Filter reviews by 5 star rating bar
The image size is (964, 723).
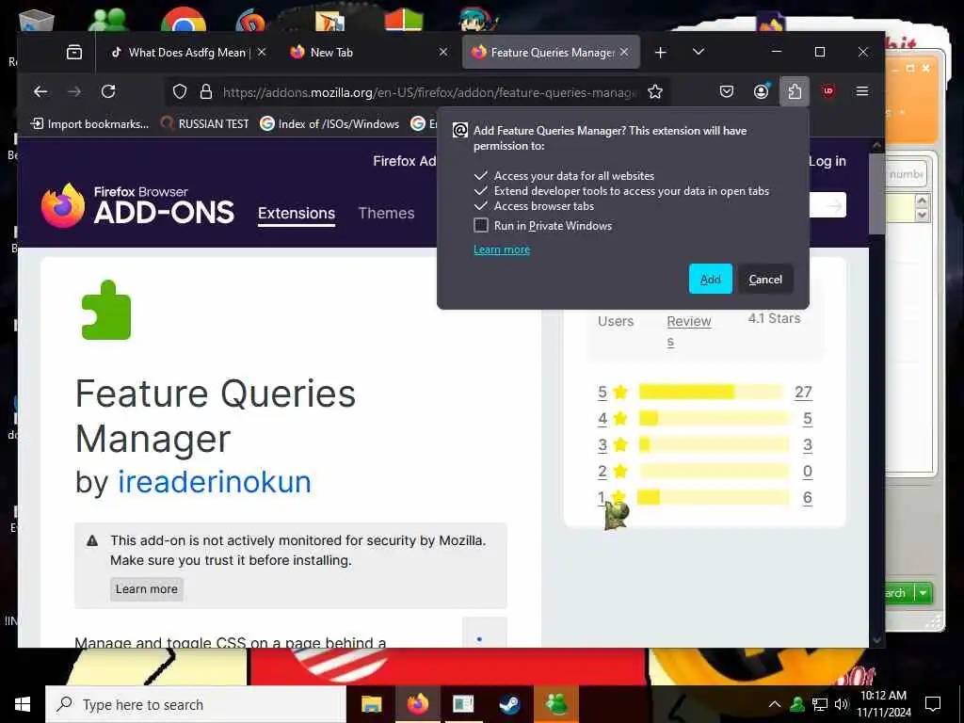(713, 392)
